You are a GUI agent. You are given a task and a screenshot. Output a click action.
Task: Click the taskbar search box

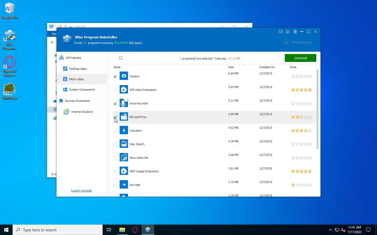pos(58,230)
